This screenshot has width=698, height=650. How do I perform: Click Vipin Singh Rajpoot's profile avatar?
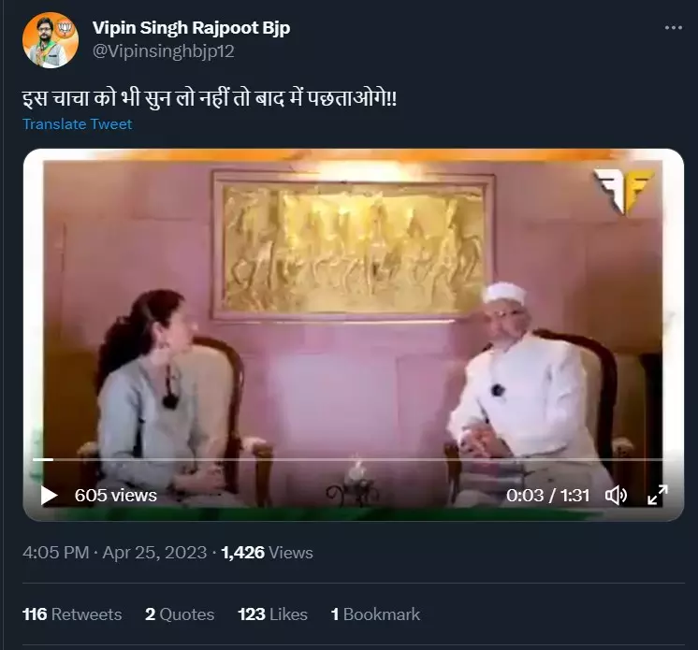tap(51, 39)
